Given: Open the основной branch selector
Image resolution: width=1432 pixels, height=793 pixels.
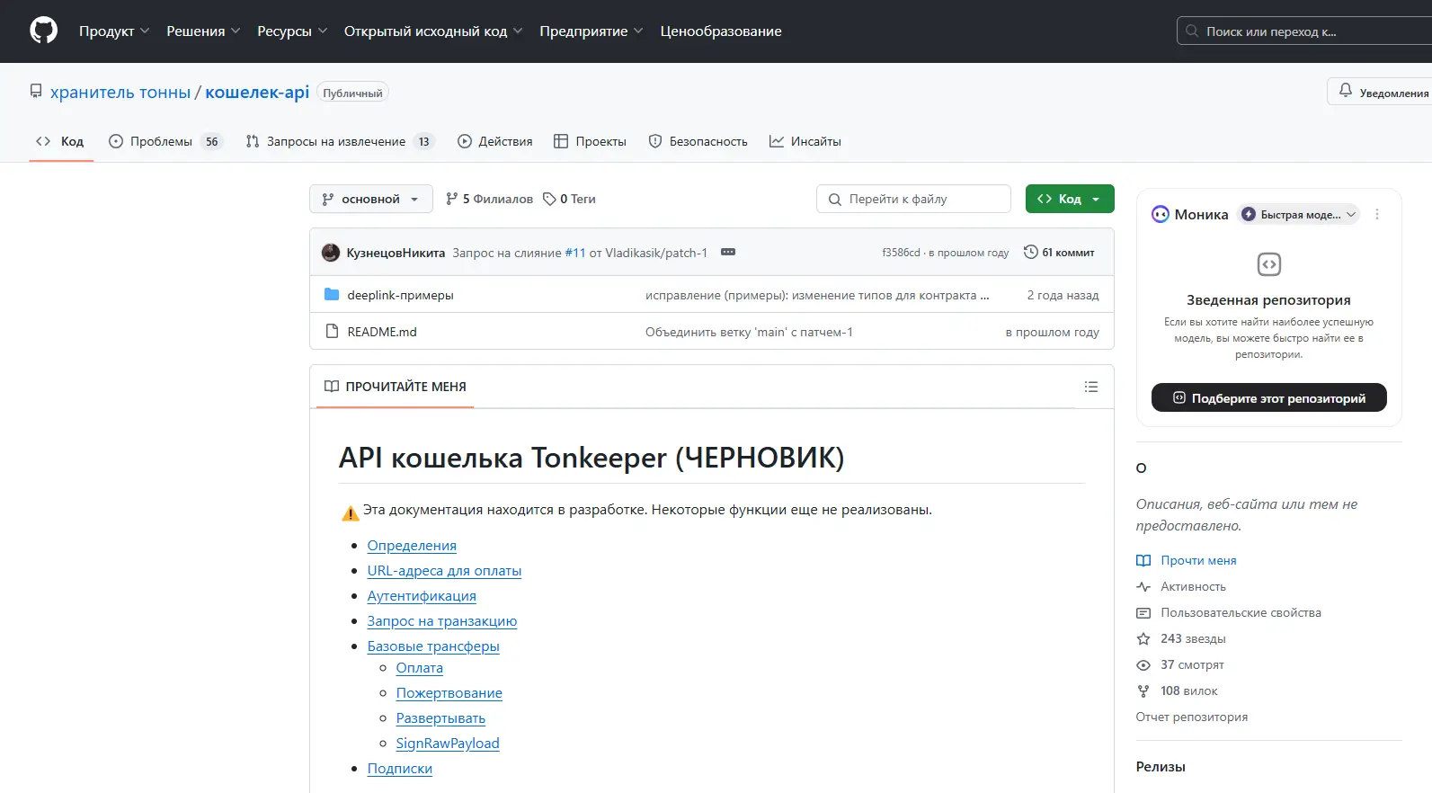Looking at the screenshot, I should tap(370, 199).
